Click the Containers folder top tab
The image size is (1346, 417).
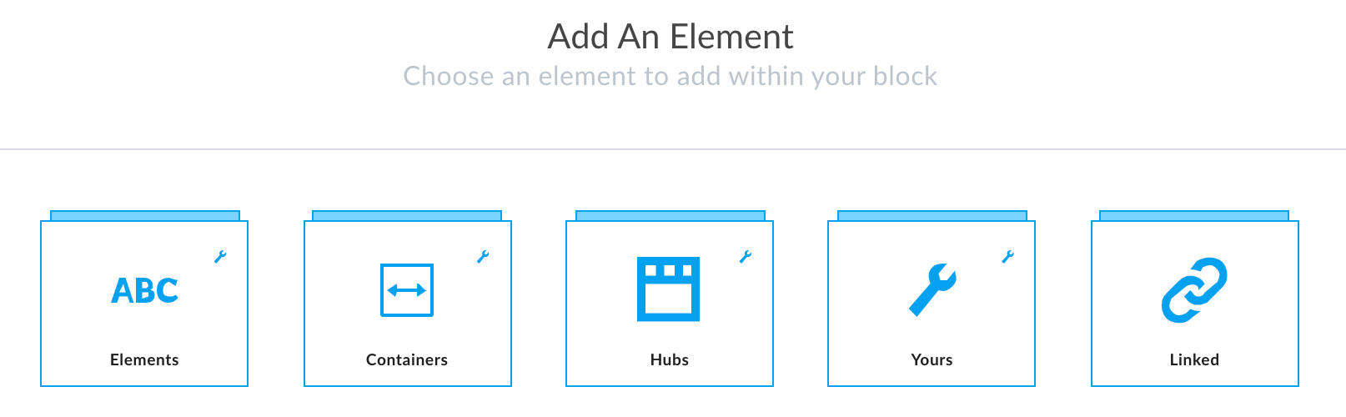pyautogui.click(x=407, y=216)
